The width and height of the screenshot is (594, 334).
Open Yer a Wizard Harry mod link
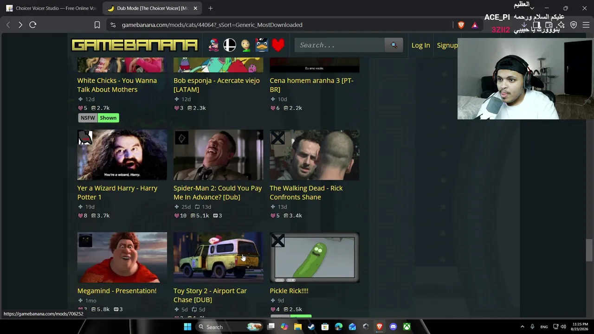[x=117, y=193]
